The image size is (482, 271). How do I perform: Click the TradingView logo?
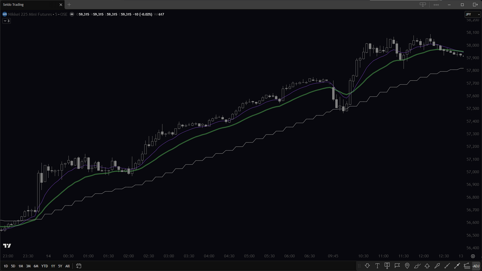[x=7, y=246]
